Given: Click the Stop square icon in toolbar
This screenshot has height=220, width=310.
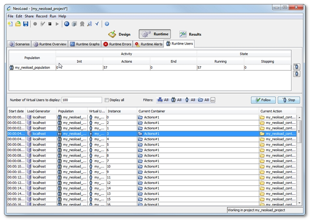Looking at the screenshot, I should (50, 24).
